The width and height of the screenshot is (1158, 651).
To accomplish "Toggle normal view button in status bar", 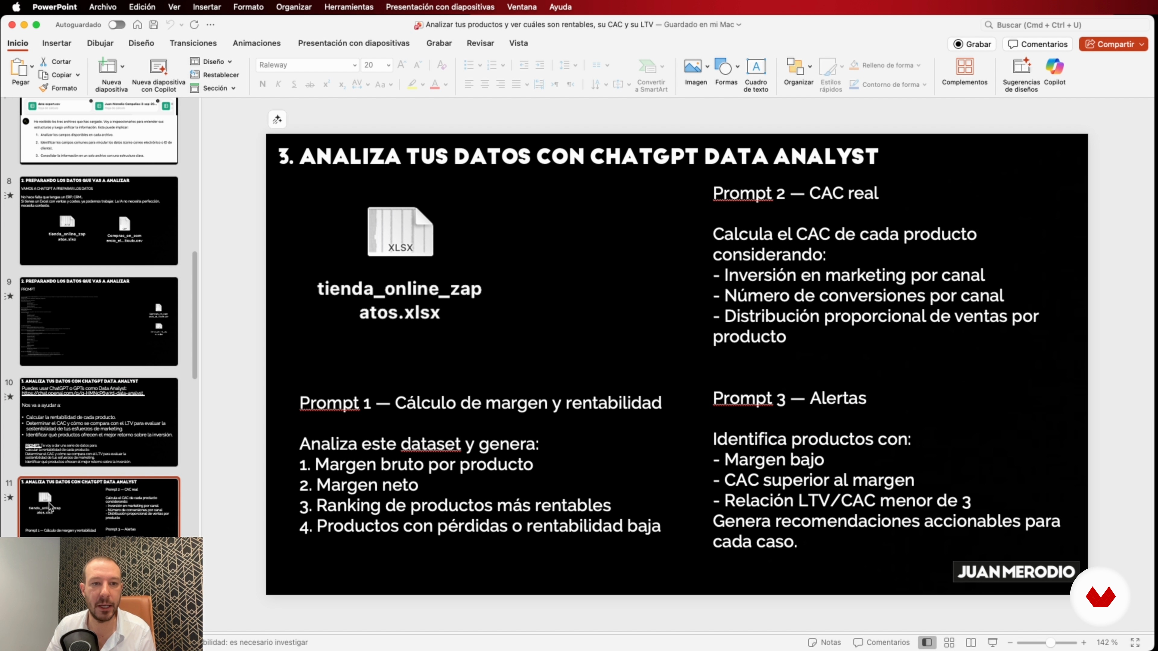I will [927, 643].
